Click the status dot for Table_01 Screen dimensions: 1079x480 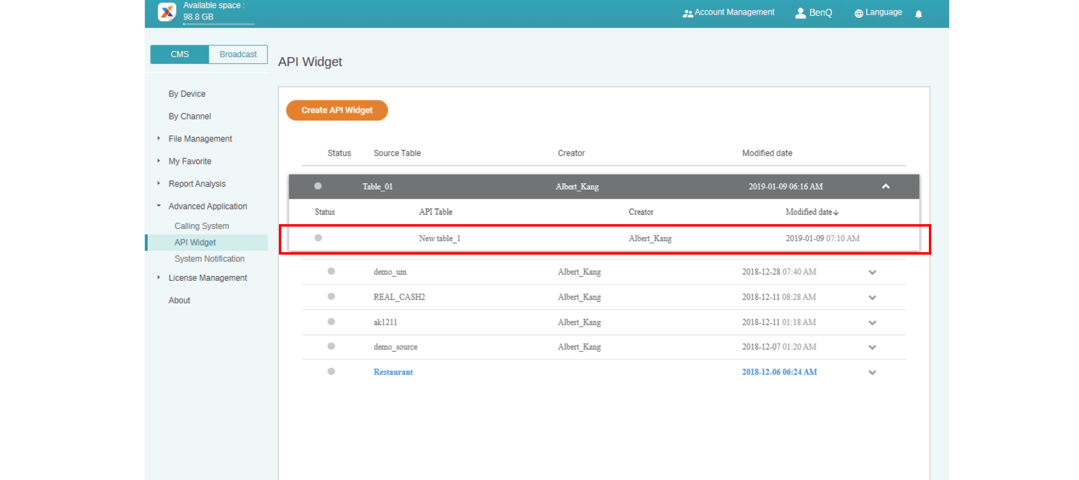pyautogui.click(x=318, y=186)
